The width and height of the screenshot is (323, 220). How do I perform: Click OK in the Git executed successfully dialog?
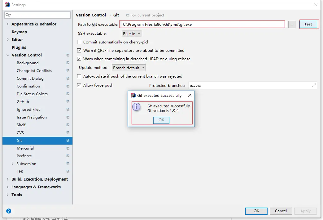tap(161, 120)
